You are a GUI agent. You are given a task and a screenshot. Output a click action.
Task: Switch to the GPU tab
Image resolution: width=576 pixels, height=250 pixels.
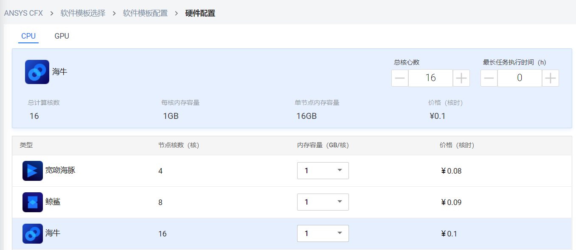tap(62, 36)
